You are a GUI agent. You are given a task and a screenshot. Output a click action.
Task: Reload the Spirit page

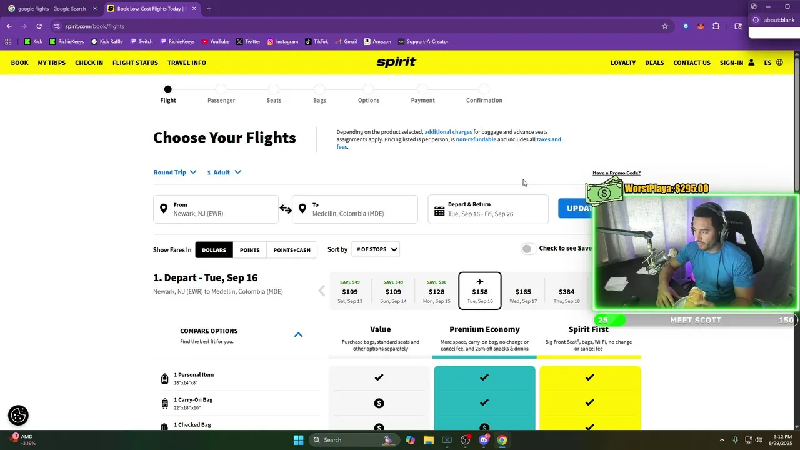click(x=39, y=26)
